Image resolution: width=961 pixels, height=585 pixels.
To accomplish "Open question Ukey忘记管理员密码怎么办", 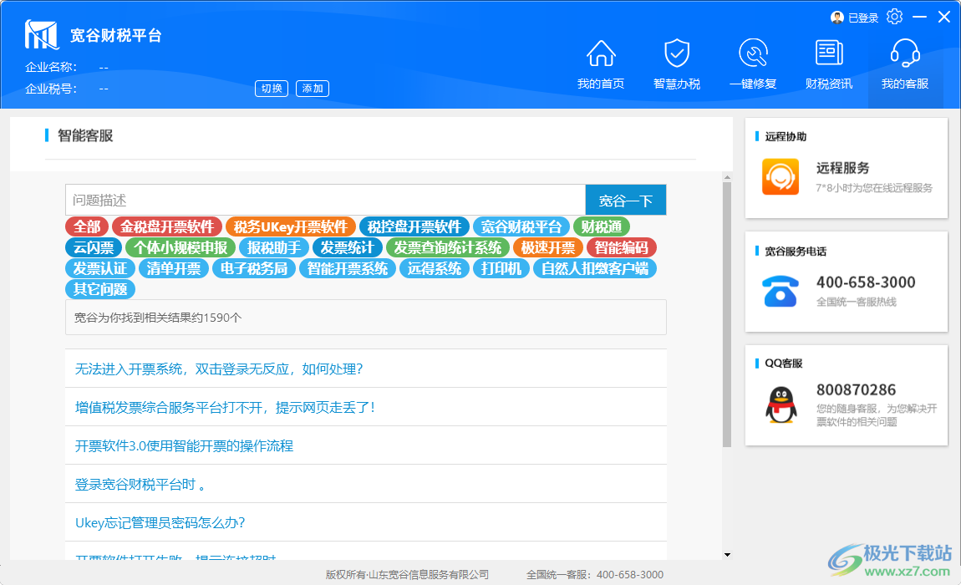I will pyautogui.click(x=160, y=522).
